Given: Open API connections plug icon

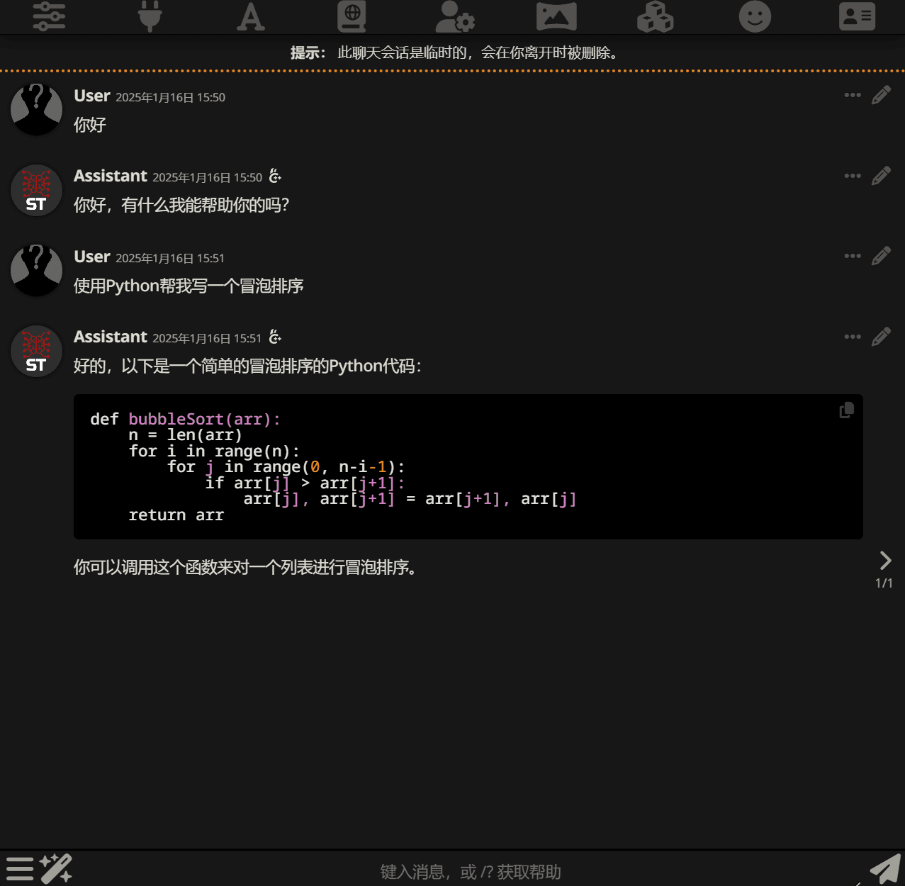Looking at the screenshot, I should [150, 16].
